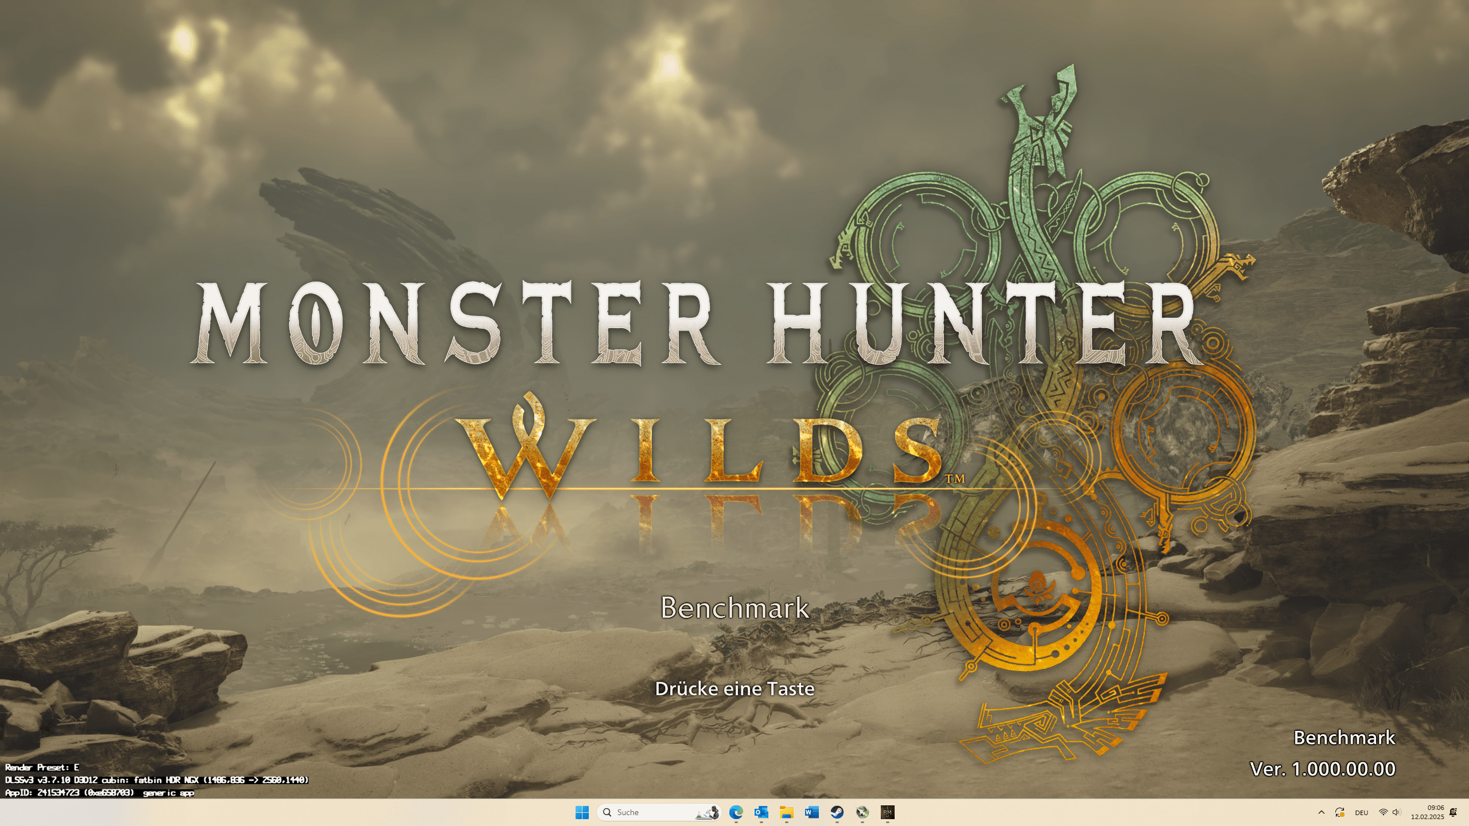Open Outlook from the taskbar

point(761,812)
